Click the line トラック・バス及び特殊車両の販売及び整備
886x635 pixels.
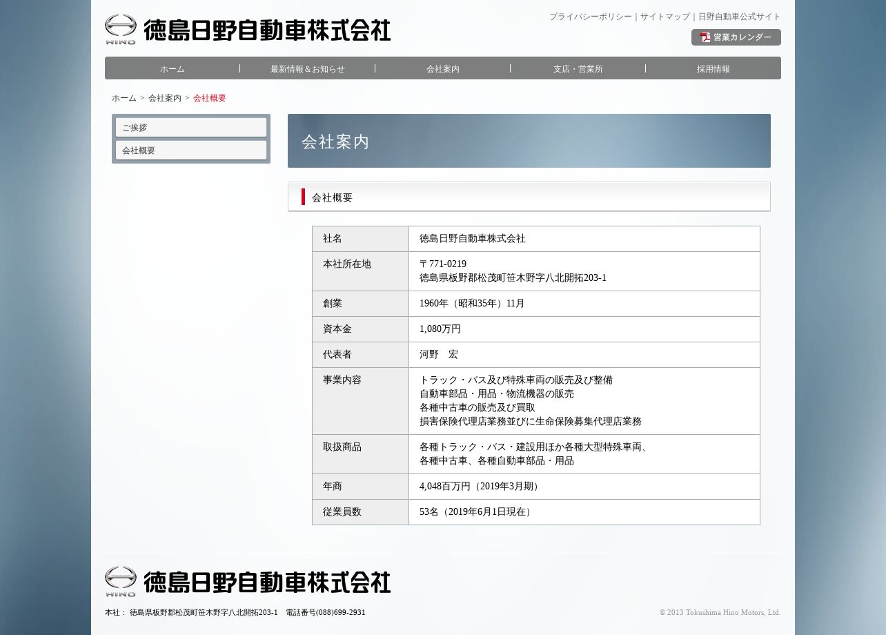516,380
